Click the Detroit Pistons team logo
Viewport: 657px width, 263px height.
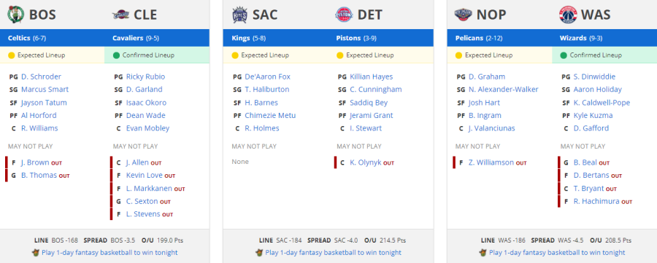tap(345, 15)
